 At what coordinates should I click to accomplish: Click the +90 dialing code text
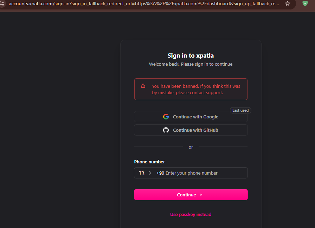pos(160,173)
